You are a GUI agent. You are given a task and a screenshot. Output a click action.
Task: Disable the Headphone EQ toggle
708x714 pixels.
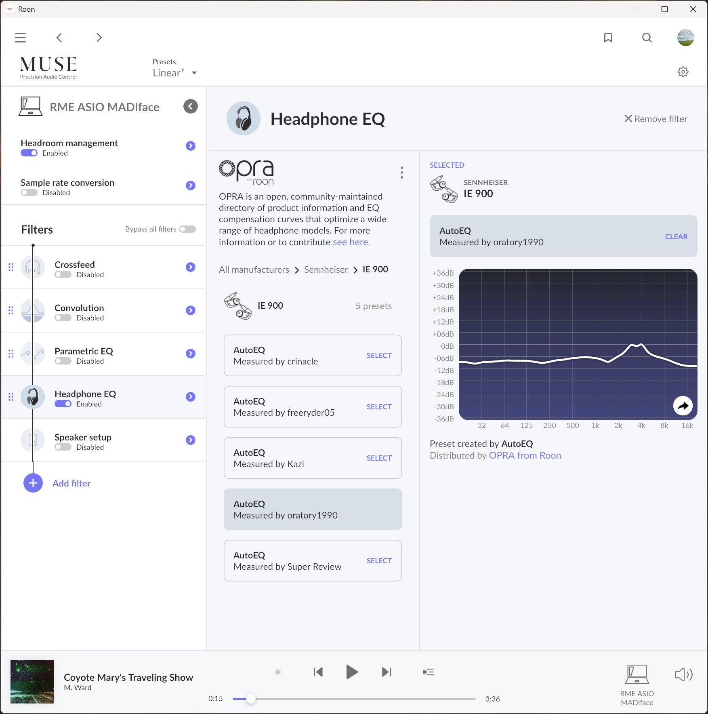pos(63,404)
